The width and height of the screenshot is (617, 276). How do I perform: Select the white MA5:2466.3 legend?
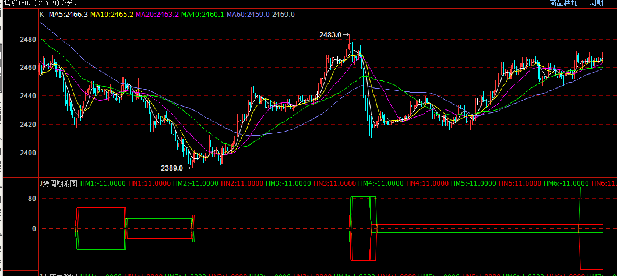click(x=68, y=14)
